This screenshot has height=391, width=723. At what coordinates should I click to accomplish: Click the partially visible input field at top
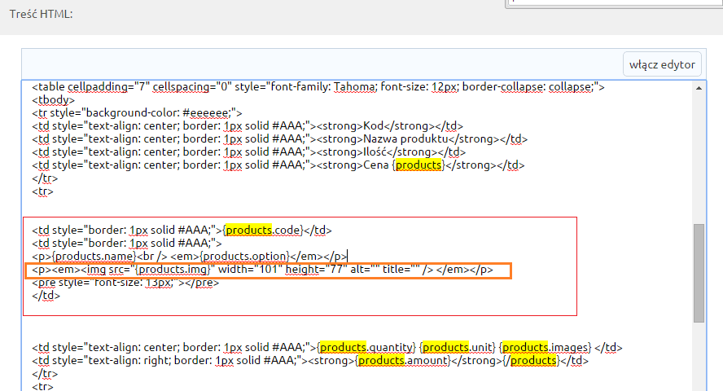click(614, 4)
